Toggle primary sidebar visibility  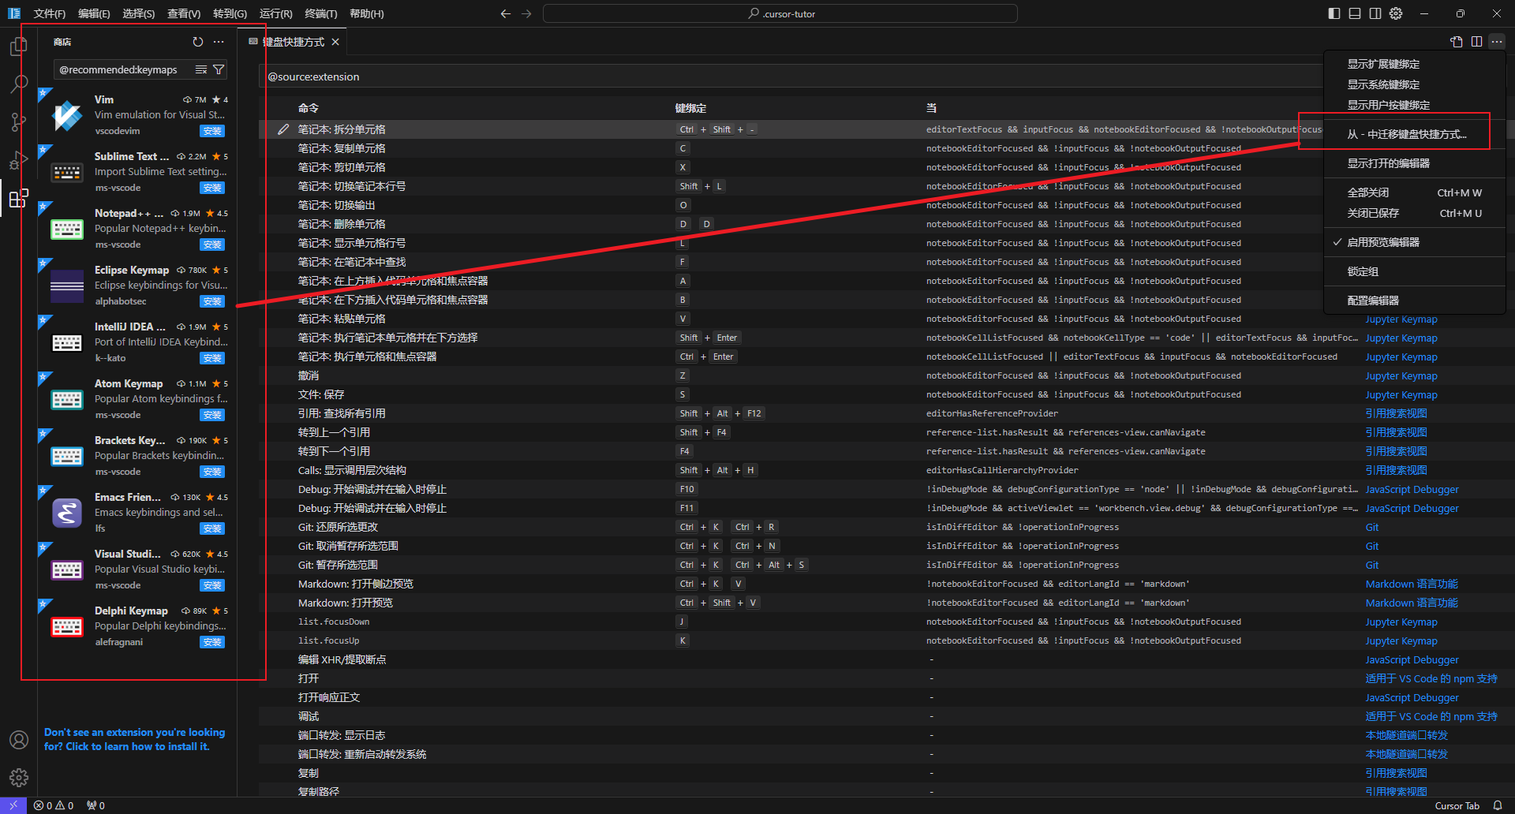[x=1334, y=13]
